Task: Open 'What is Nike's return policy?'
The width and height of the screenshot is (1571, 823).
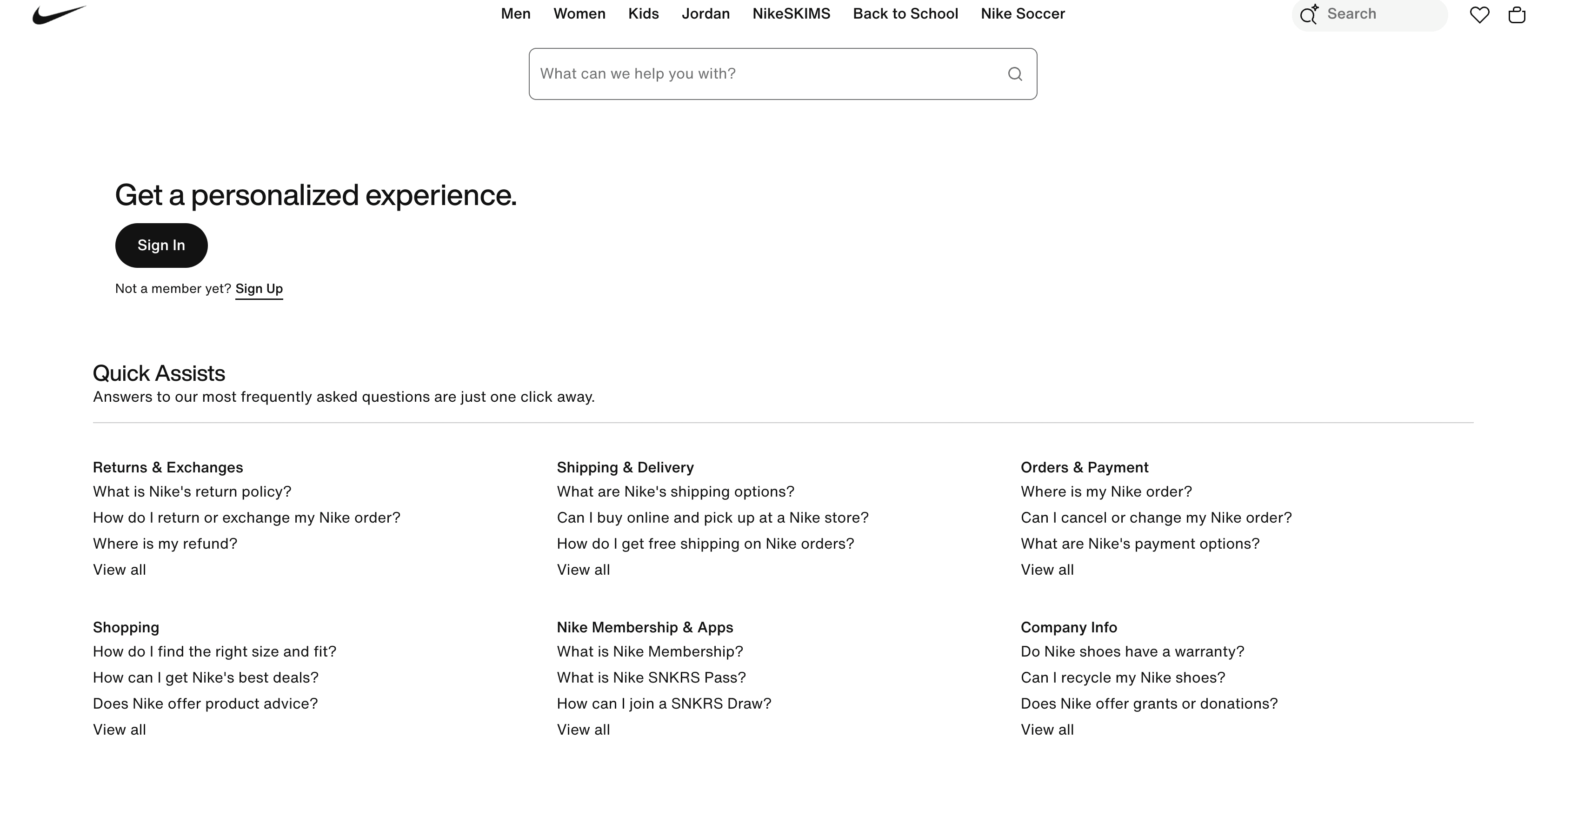Action: 192,492
